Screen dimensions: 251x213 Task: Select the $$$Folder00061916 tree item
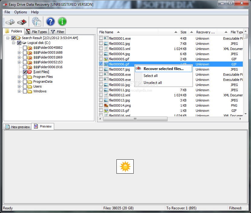(48, 67)
